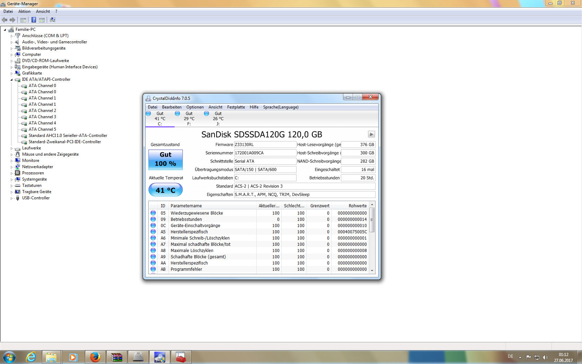Launch Internet Explorer from the taskbar

(31, 357)
